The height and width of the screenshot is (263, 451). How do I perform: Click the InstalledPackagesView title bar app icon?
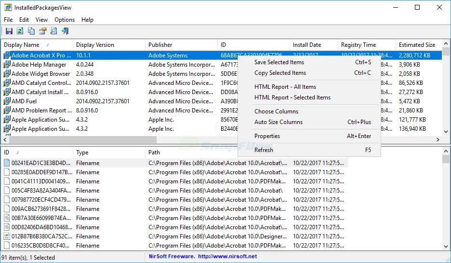click(x=8, y=8)
